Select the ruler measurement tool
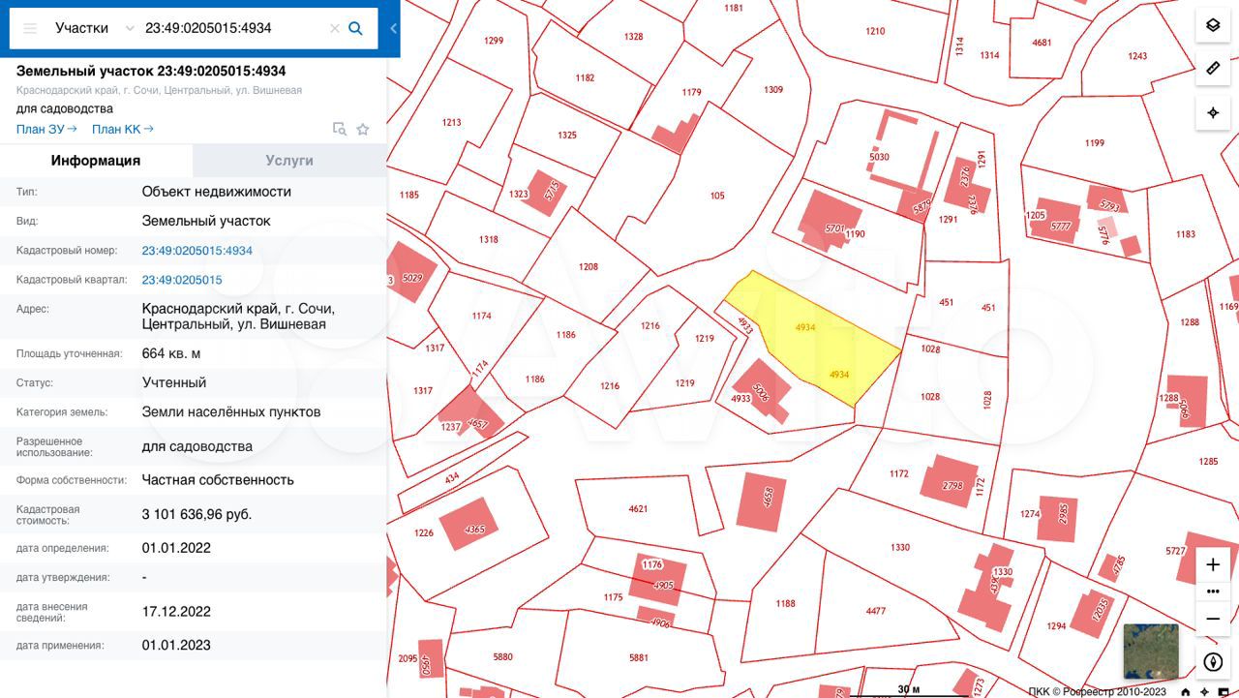The image size is (1239, 698). click(1213, 68)
